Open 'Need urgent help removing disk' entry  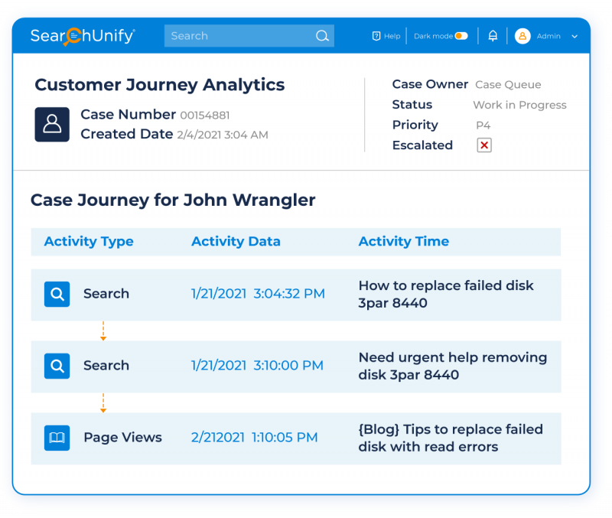click(453, 367)
